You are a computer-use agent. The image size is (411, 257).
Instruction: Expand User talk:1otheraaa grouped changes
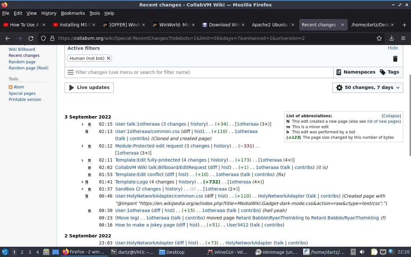pos(83,124)
